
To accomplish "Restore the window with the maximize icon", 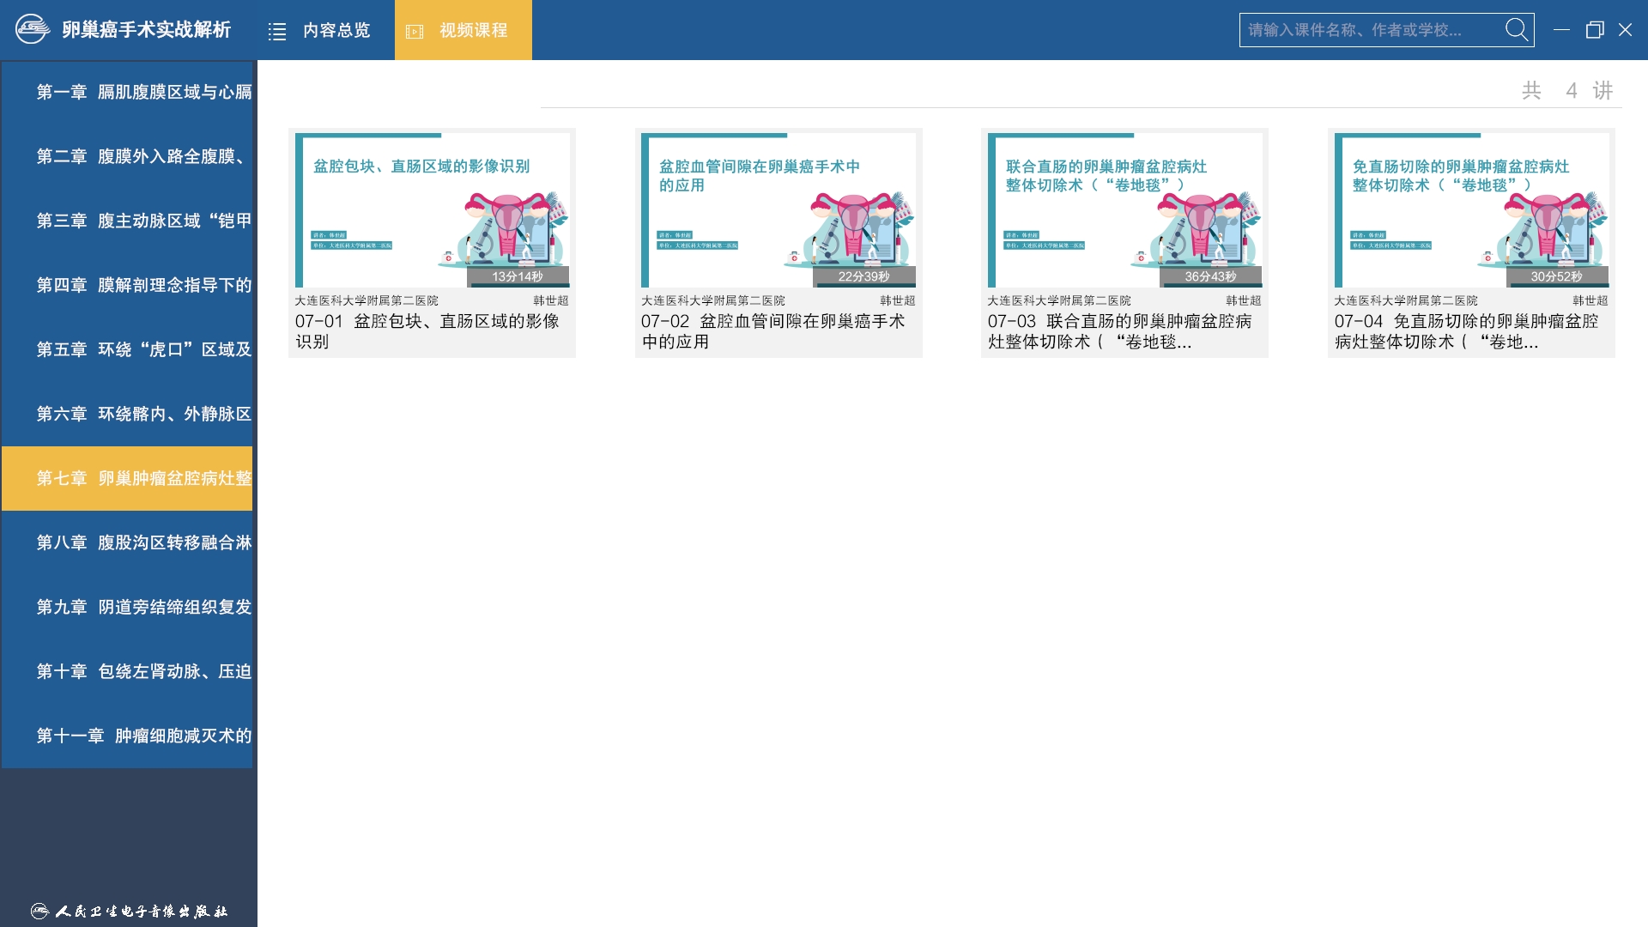I will [1594, 30].
